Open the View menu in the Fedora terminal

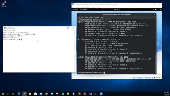point(86,17)
